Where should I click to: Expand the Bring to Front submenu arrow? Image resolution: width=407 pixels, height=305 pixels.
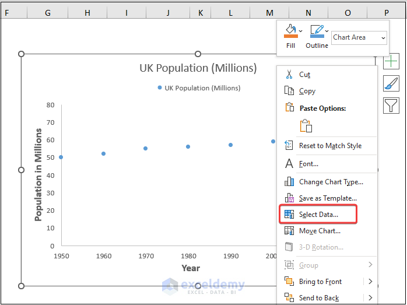(x=370, y=282)
